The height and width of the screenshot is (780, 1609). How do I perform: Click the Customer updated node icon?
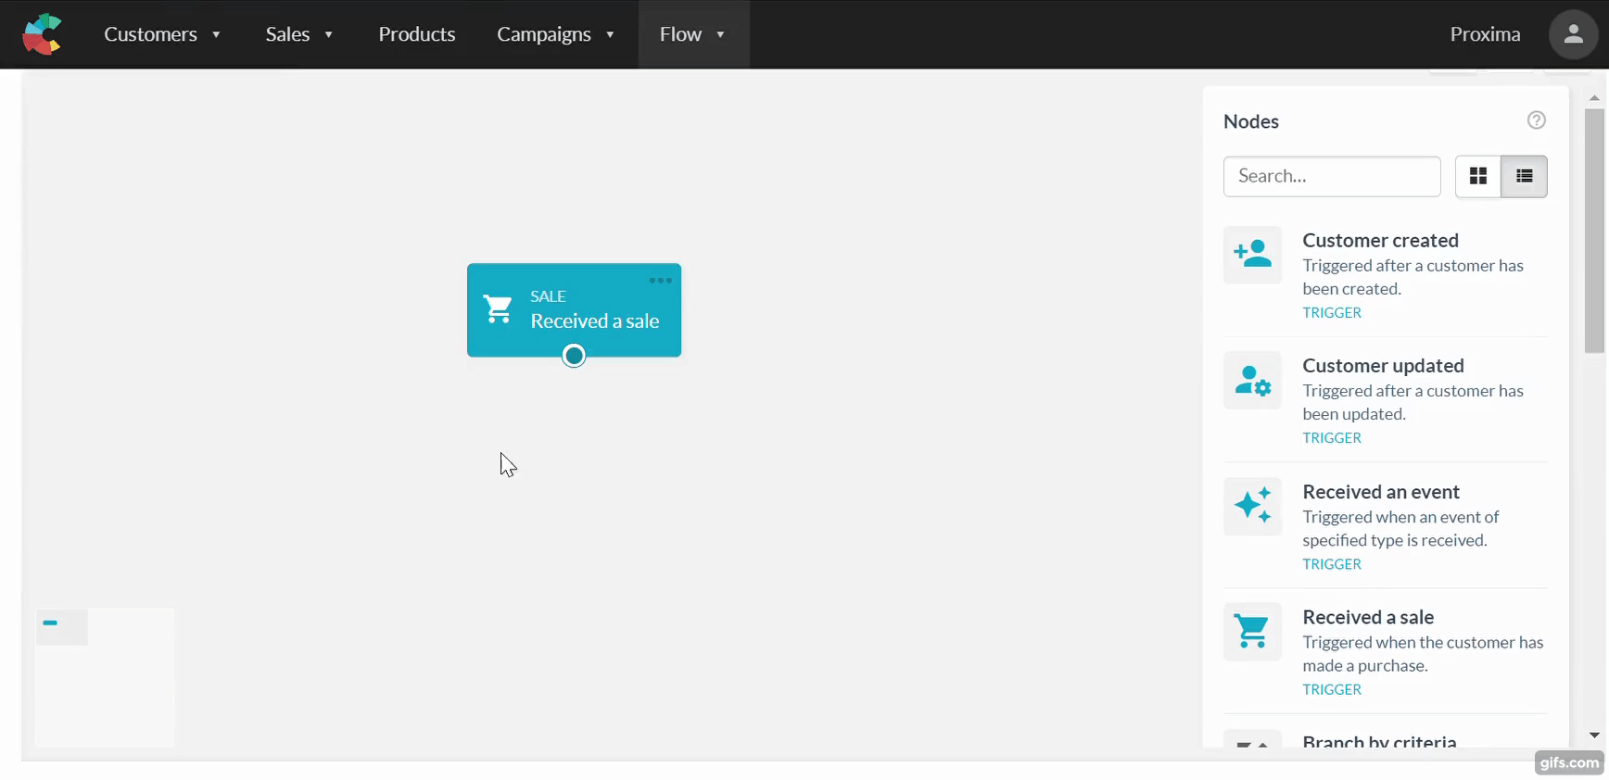click(x=1252, y=381)
